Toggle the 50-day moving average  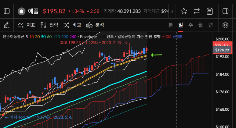click(43, 37)
